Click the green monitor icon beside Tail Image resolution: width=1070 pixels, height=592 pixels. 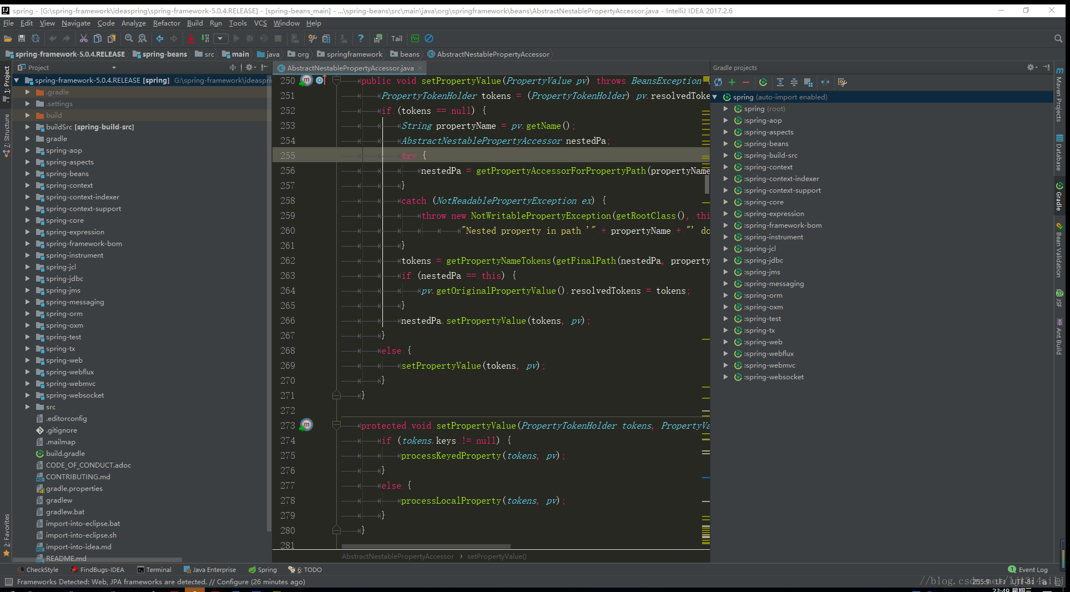[x=415, y=38]
